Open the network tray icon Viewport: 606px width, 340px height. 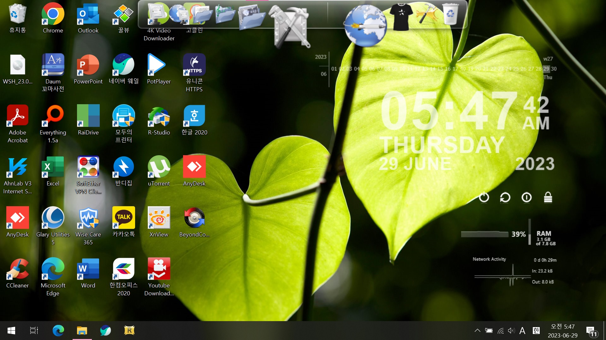click(501, 331)
